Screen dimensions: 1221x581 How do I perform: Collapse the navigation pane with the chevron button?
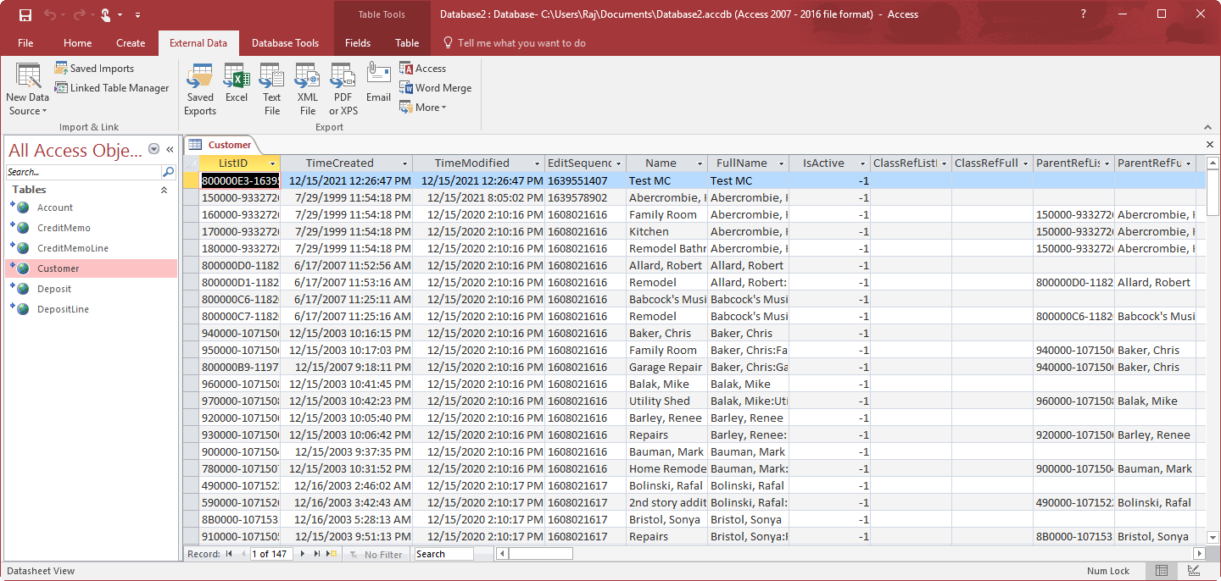click(170, 149)
